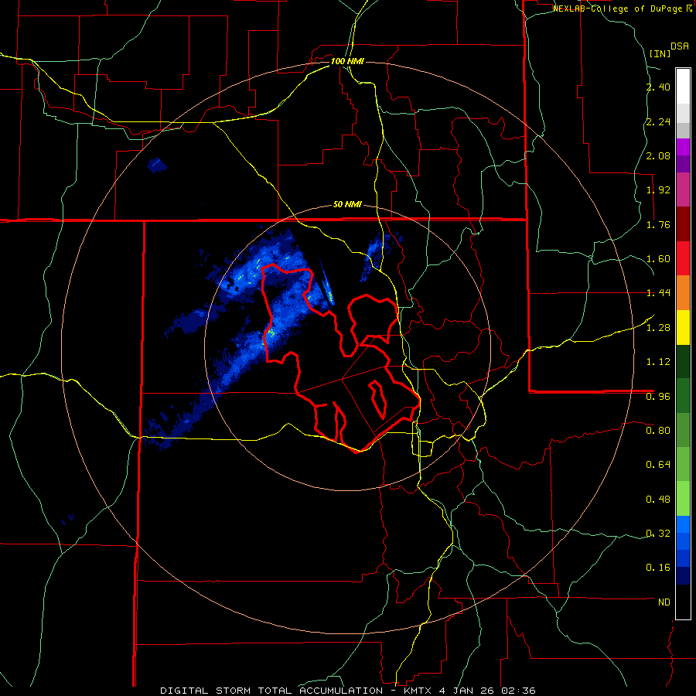The width and height of the screenshot is (696, 696).
Task: Click the 0.32 legend value
Action: coord(658,534)
